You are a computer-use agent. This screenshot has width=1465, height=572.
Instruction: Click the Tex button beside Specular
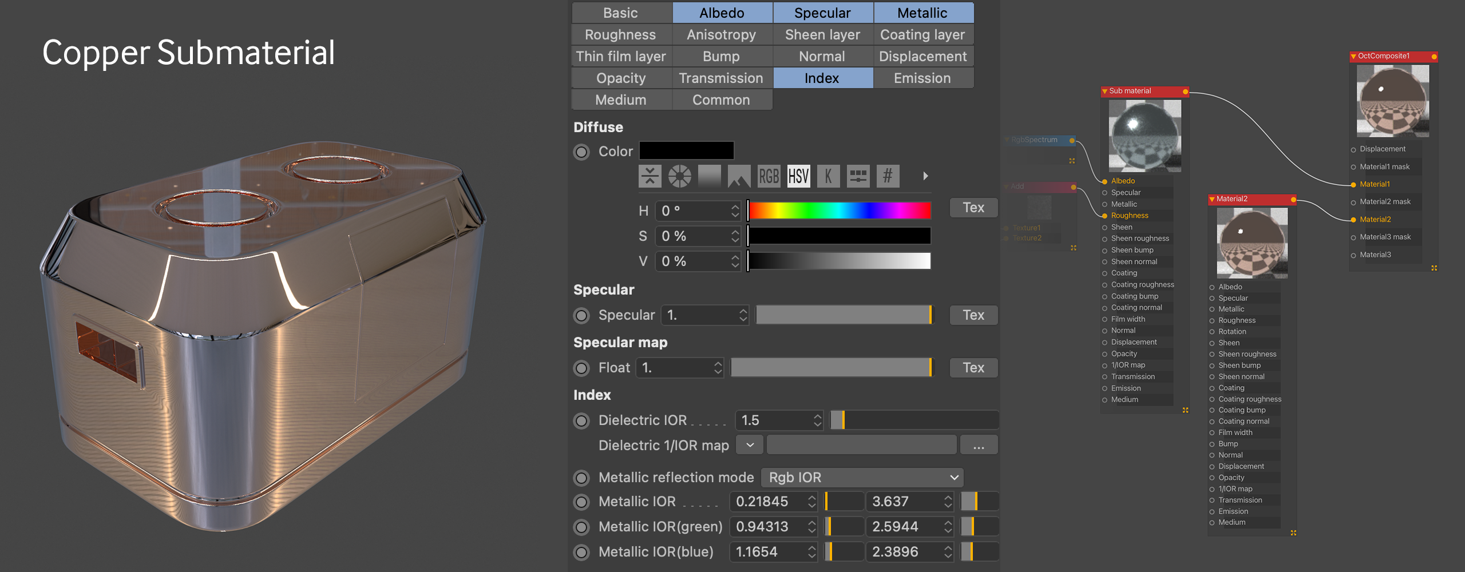(x=973, y=315)
